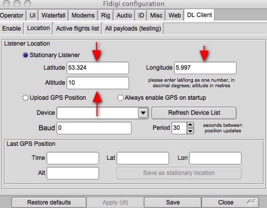Image resolution: width=267 pixels, height=208 pixels.
Task: Go to the Rig tab
Action: point(105,16)
